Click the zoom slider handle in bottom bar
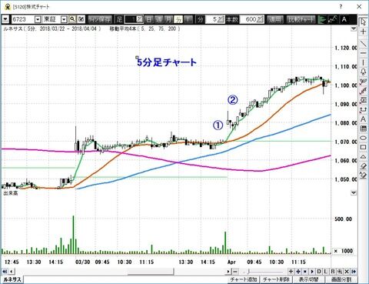 point(248,271)
